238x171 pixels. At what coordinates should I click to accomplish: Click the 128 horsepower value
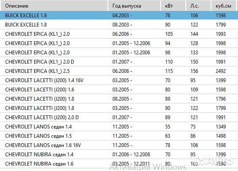[194, 43]
